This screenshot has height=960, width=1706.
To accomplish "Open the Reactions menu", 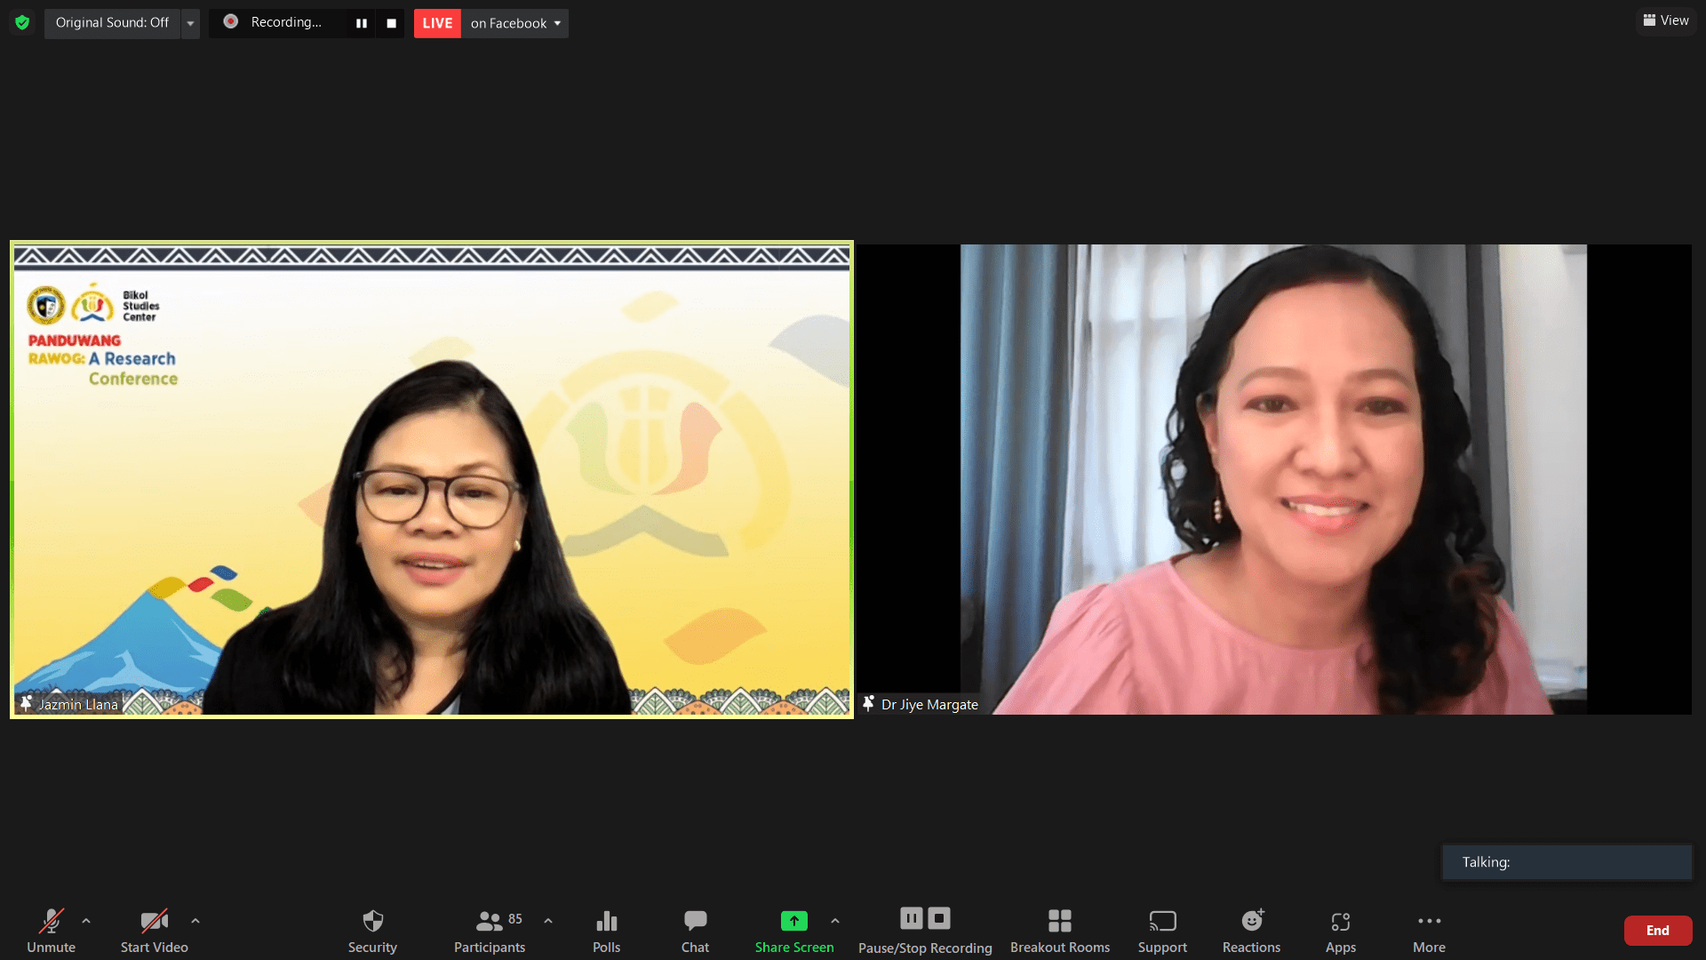I will [1251, 930].
